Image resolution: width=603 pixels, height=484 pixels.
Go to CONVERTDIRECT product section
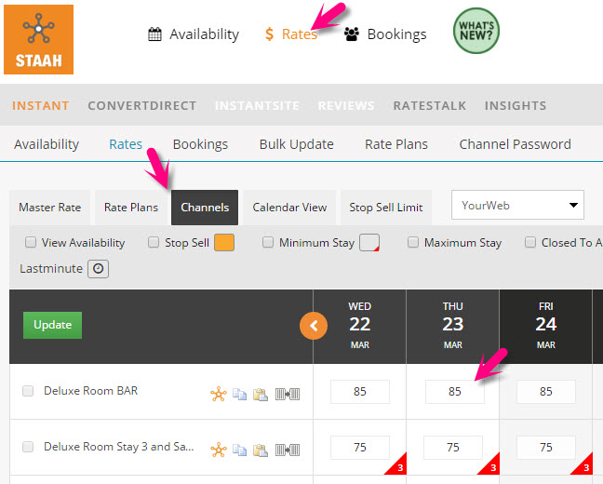pyautogui.click(x=141, y=105)
